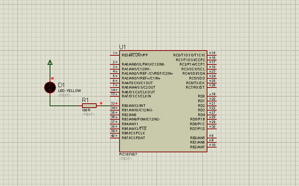This screenshot has width=299, height=186.
Task: Click pin label RE1/AN6
Action: pos(197,142)
